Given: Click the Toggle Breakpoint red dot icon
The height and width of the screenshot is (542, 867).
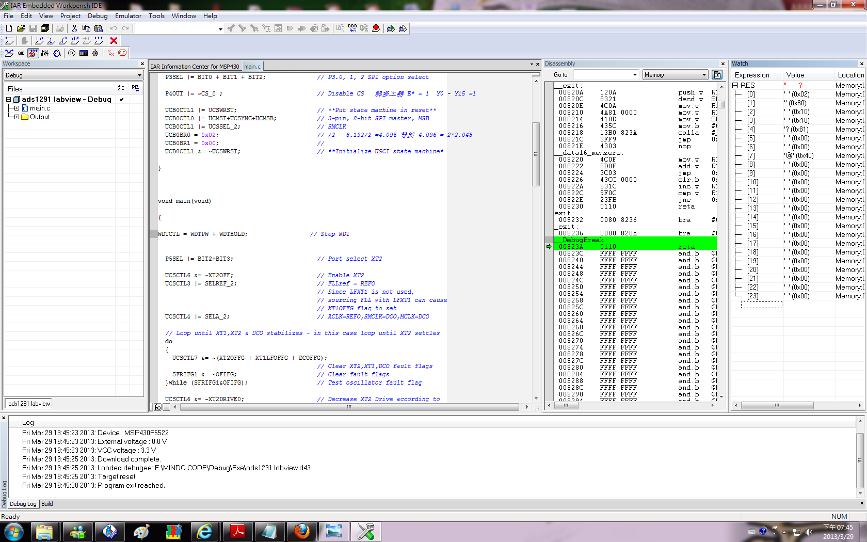Looking at the screenshot, I should (x=376, y=28).
